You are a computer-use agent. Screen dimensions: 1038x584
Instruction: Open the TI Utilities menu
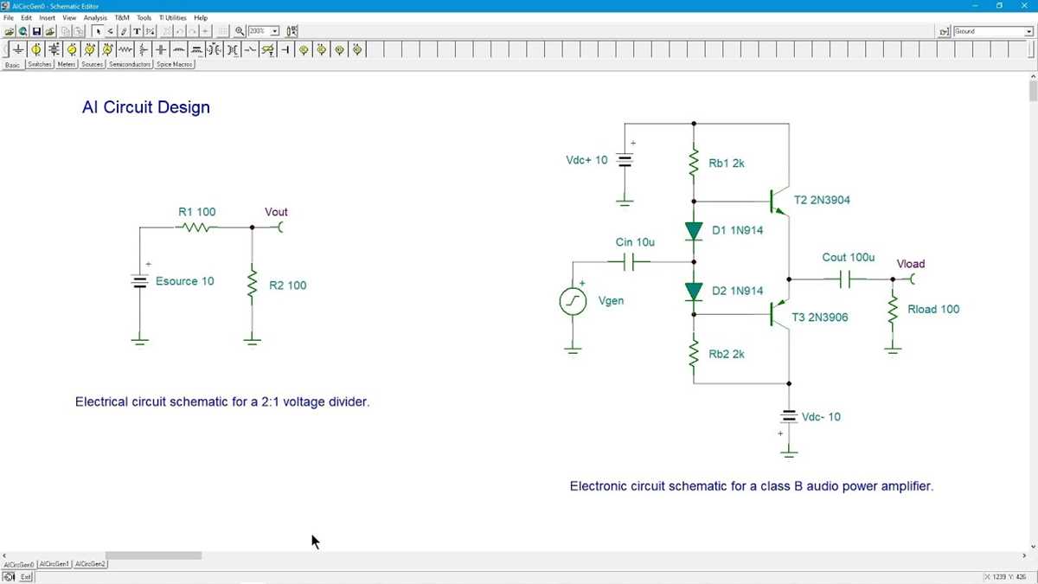173,17
